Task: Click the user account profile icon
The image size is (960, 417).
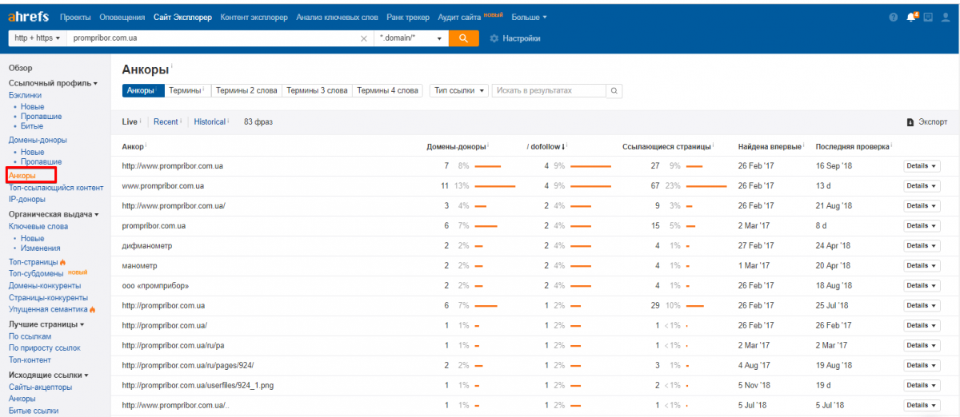Action: click(946, 17)
